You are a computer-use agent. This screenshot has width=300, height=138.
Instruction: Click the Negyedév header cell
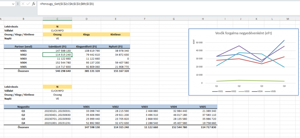click(x=23, y=107)
